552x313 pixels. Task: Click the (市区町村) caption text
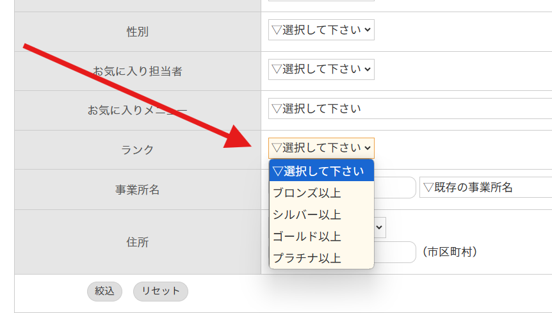pos(450,252)
